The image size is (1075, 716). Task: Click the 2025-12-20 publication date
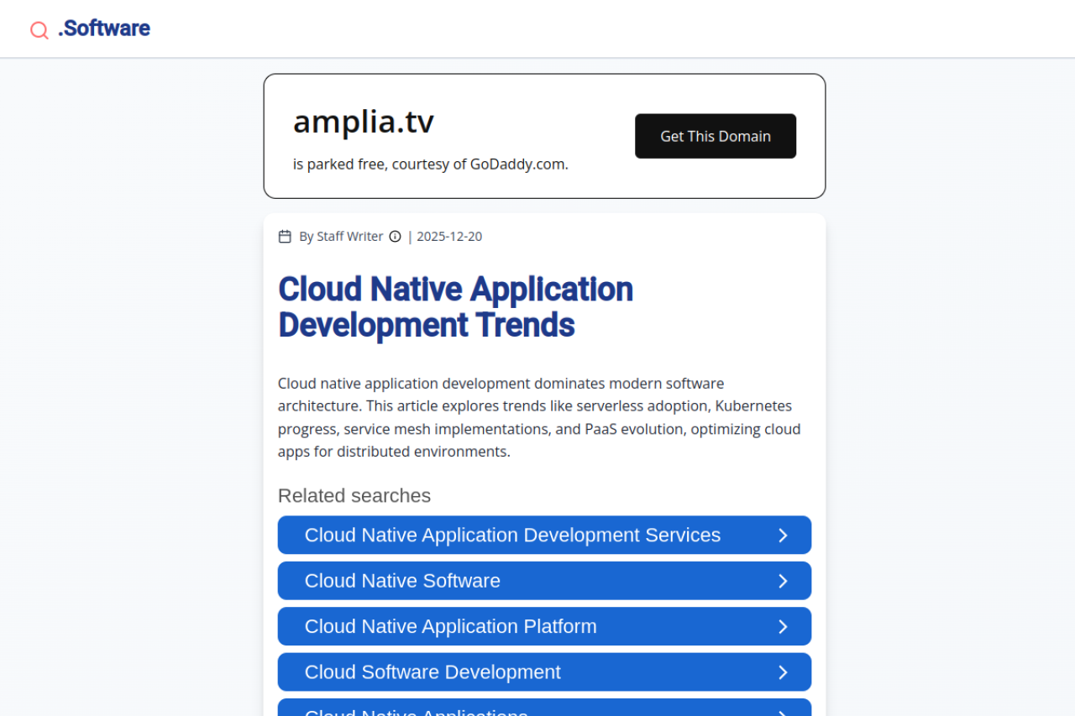tap(449, 237)
